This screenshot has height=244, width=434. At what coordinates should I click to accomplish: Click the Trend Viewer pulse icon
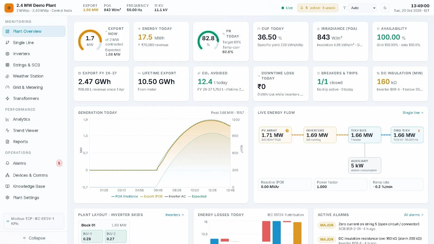8,130
